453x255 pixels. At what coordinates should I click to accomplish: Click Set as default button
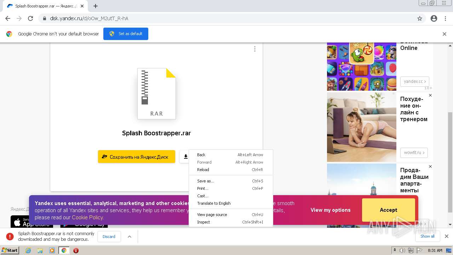[126, 34]
